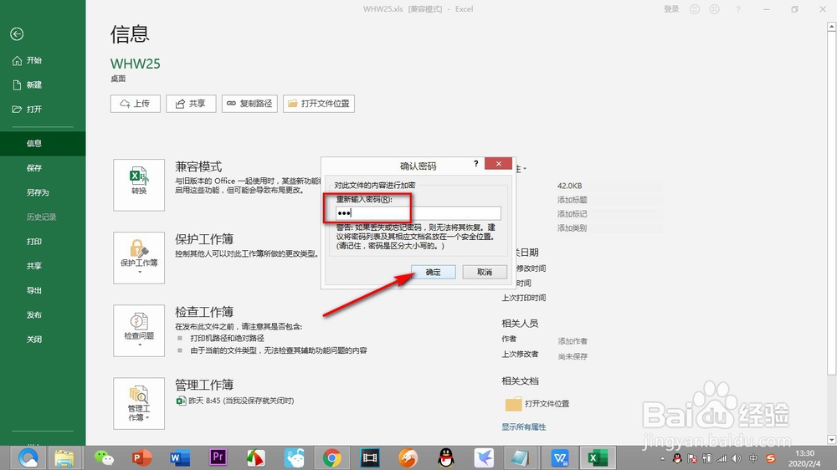Click the frown feedback icon
The width and height of the screenshot is (837, 470).
click(714, 9)
